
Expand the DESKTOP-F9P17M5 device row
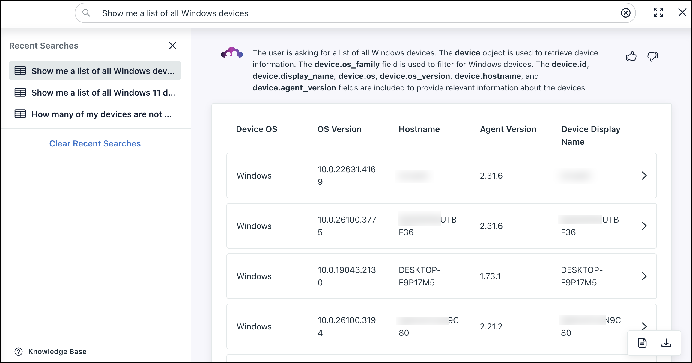pos(644,276)
